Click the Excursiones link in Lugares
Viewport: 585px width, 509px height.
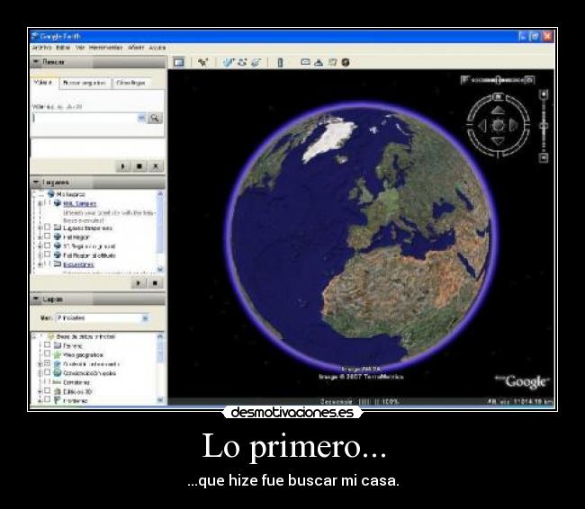(78, 264)
